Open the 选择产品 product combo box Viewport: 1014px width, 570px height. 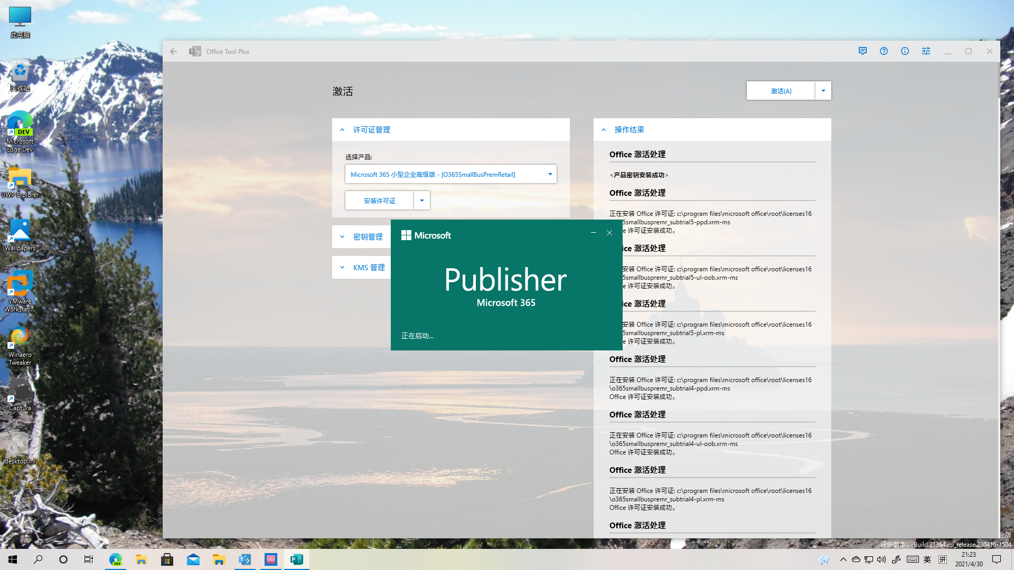pyautogui.click(x=450, y=174)
